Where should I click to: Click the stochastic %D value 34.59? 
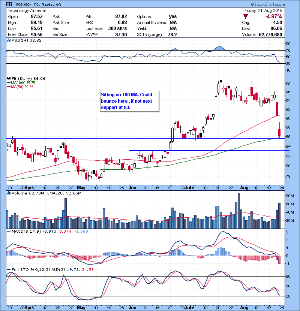pos(87,269)
